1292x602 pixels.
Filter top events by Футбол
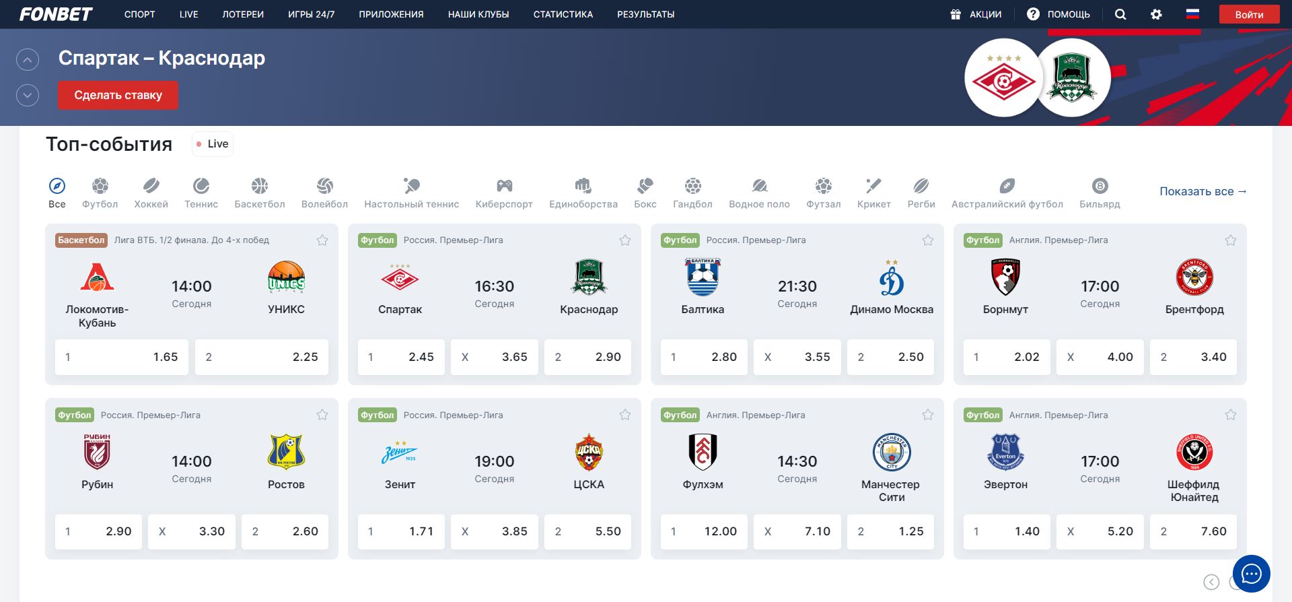[100, 193]
